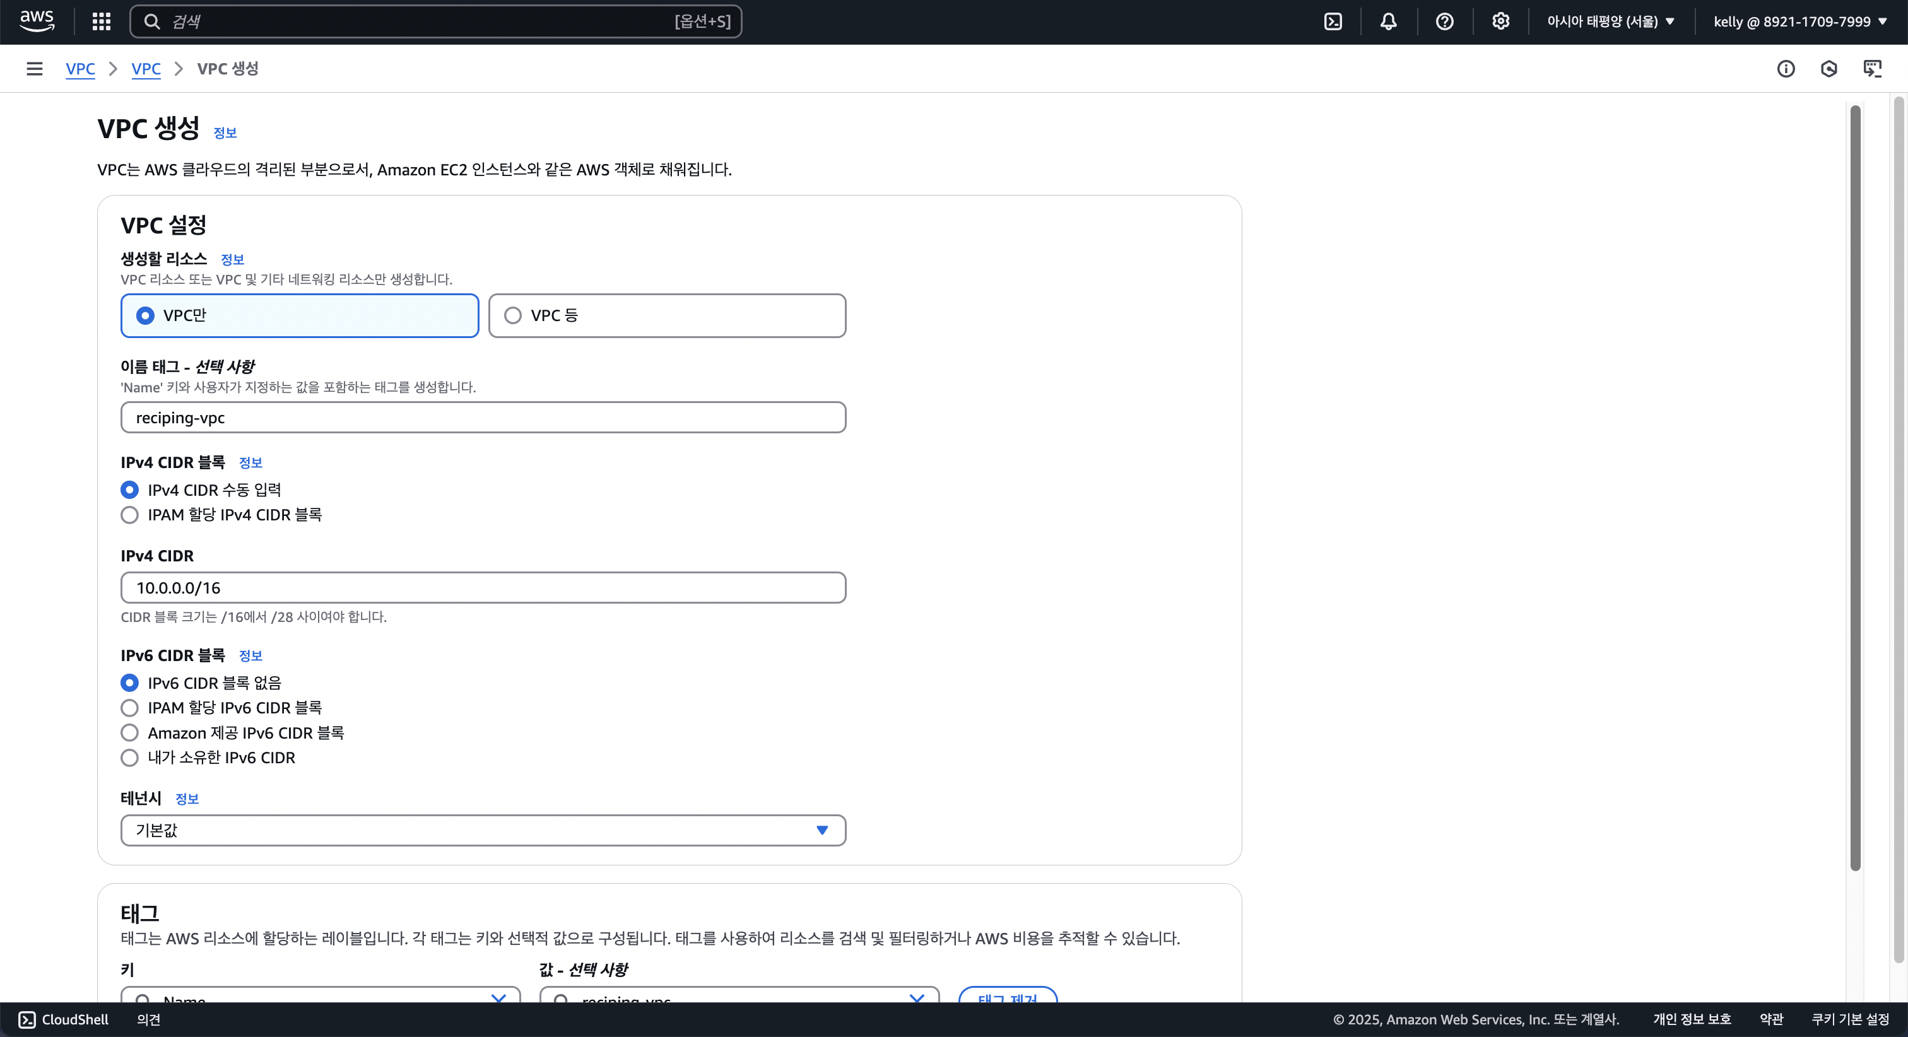This screenshot has height=1037, width=1908.
Task: Click 정보 link next to VPC 생성
Action: tap(225, 132)
